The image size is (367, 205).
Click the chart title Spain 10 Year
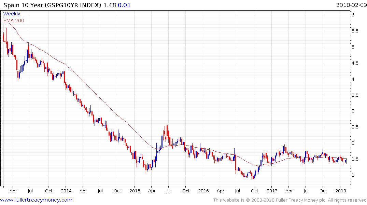(24, 5)
